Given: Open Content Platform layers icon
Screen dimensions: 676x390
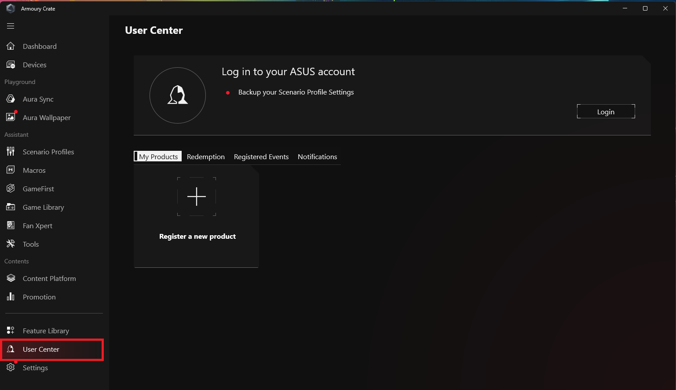Looking at the screenshot, I should point(11,278).
